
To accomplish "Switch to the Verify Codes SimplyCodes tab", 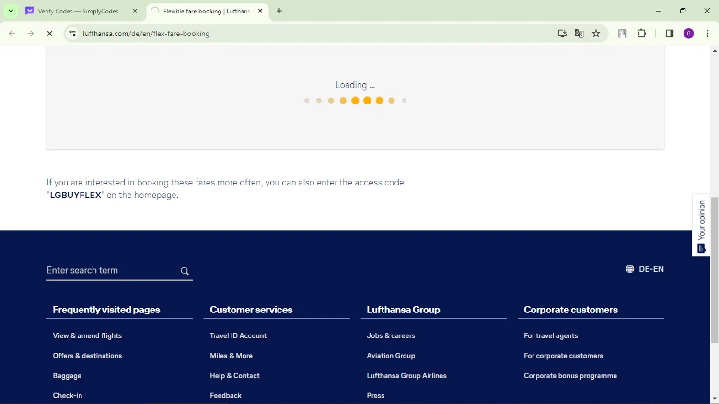I will 78,11.
